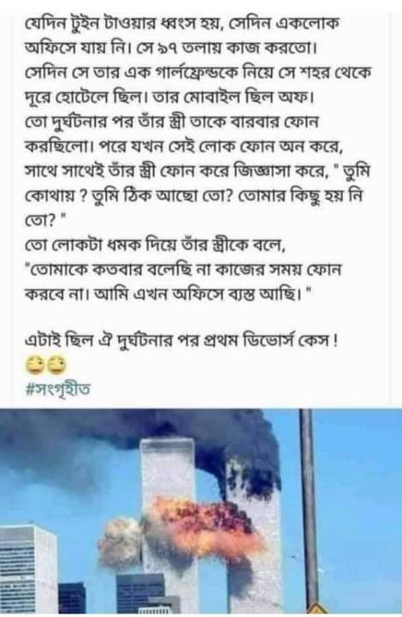The image size is (402, 617).
Task: Open the #সংগৃহীত hashtag link
Action: click(x=57, y=390)
